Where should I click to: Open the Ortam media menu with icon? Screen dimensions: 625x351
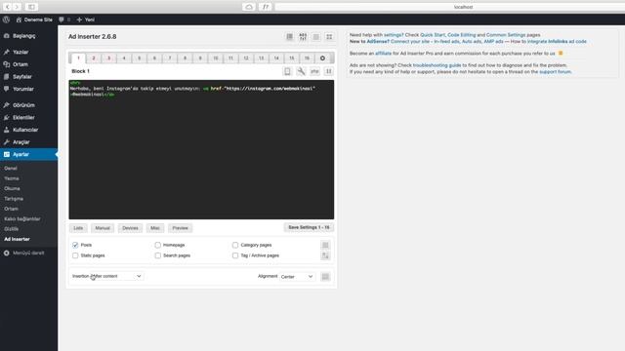(28, 64)
